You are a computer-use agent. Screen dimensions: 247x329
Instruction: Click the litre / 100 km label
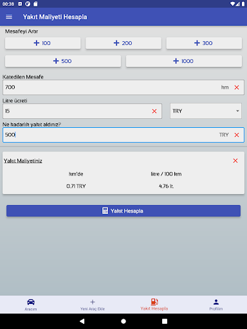pos(166,174)
